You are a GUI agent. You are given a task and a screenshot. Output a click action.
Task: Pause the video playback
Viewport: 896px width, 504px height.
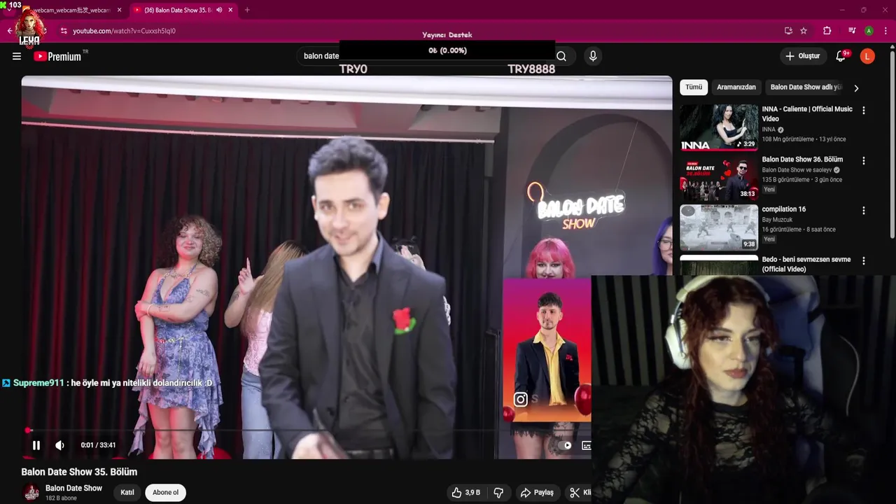coord(36,445)
